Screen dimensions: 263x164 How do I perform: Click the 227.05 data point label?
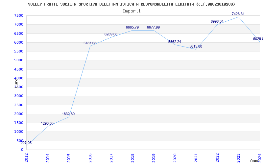26,143
